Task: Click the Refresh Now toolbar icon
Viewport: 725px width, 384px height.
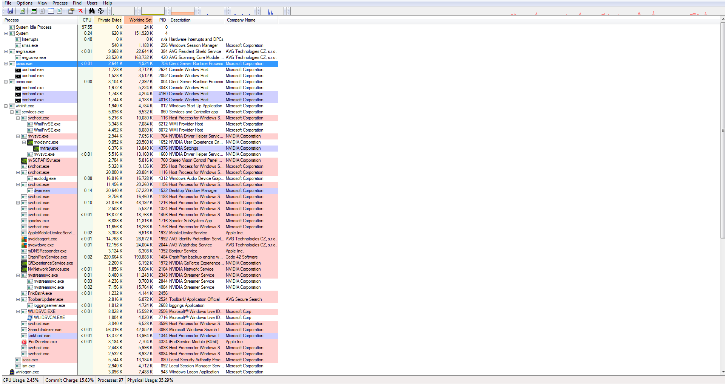Action: coord(23,11)
